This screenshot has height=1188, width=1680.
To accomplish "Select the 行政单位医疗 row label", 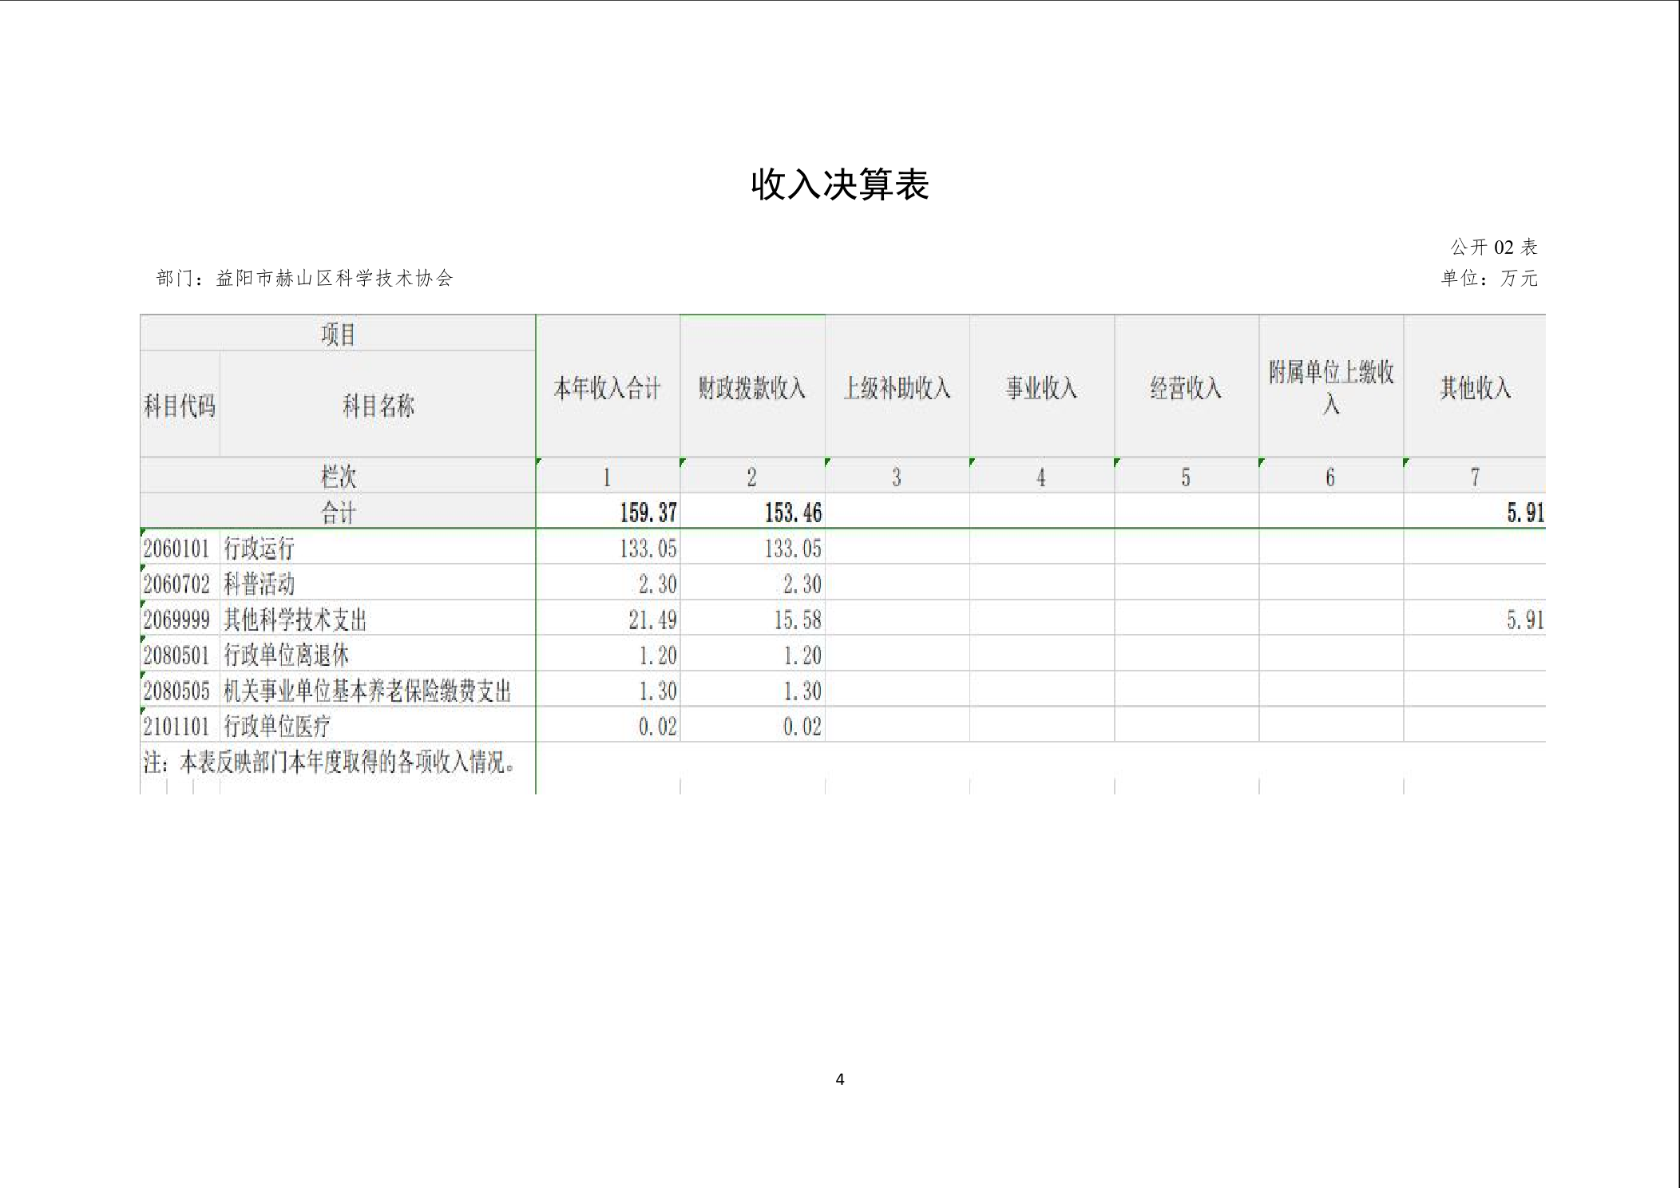I will (276, 727).
